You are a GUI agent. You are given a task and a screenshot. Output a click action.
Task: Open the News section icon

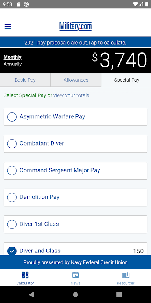coord(75,275)
